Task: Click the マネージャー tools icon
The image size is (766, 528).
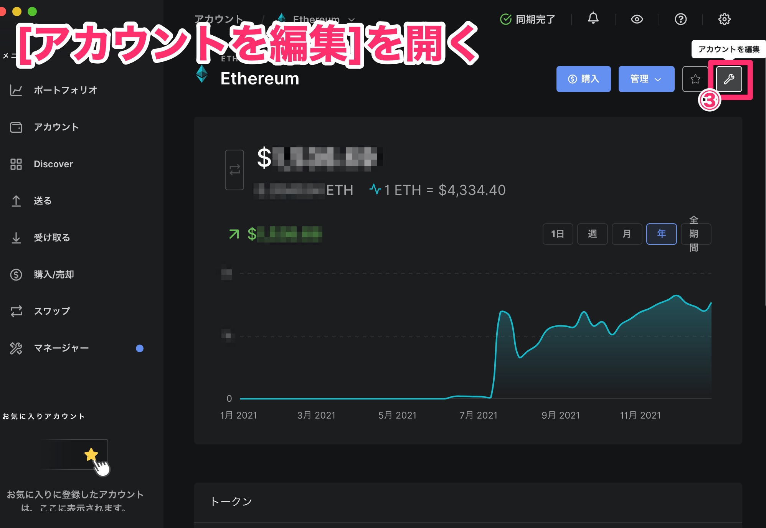Action: click(x=16, y=348)
